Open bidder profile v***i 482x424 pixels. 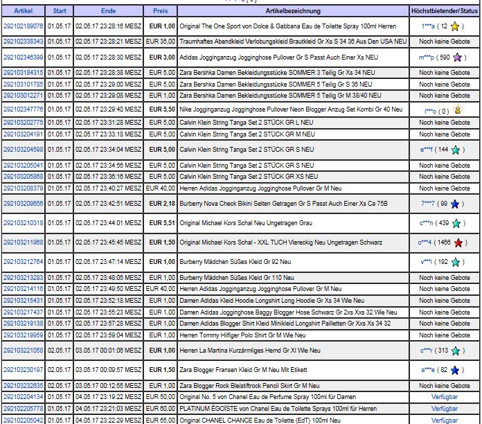coord(427,262)
